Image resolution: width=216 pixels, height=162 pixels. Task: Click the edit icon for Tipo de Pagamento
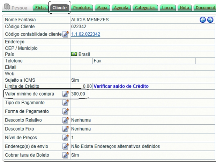pos(66,103)
